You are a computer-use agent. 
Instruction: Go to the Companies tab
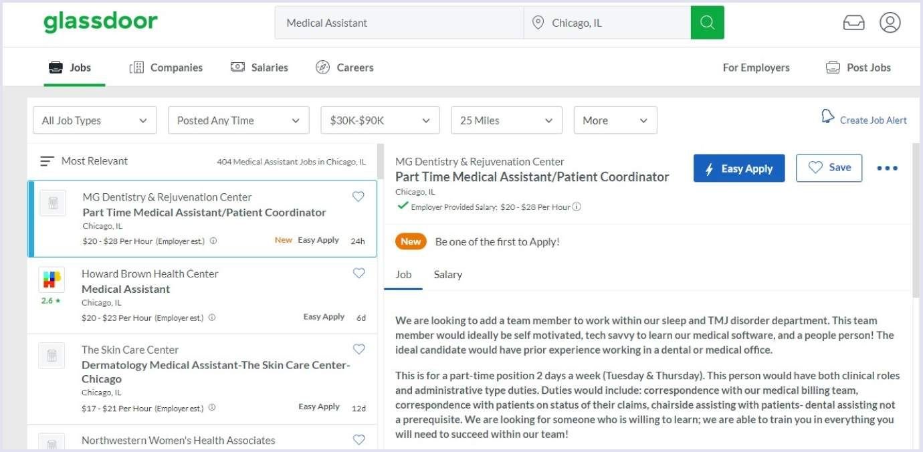pyautogui.click(x=166, y=68)
